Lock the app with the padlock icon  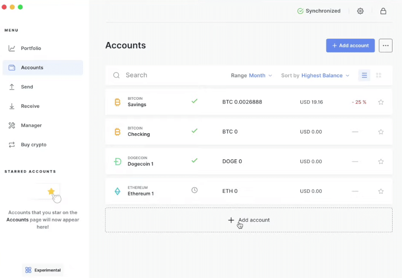pos(383,11)
